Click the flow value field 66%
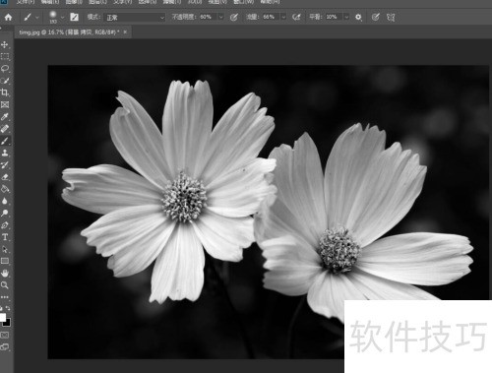The width and height of the screenshot is (492, 373). [271, 17]
